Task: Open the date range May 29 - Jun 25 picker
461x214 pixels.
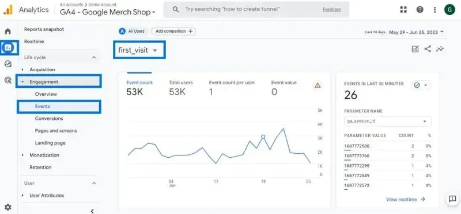Action: pos(416,32)
